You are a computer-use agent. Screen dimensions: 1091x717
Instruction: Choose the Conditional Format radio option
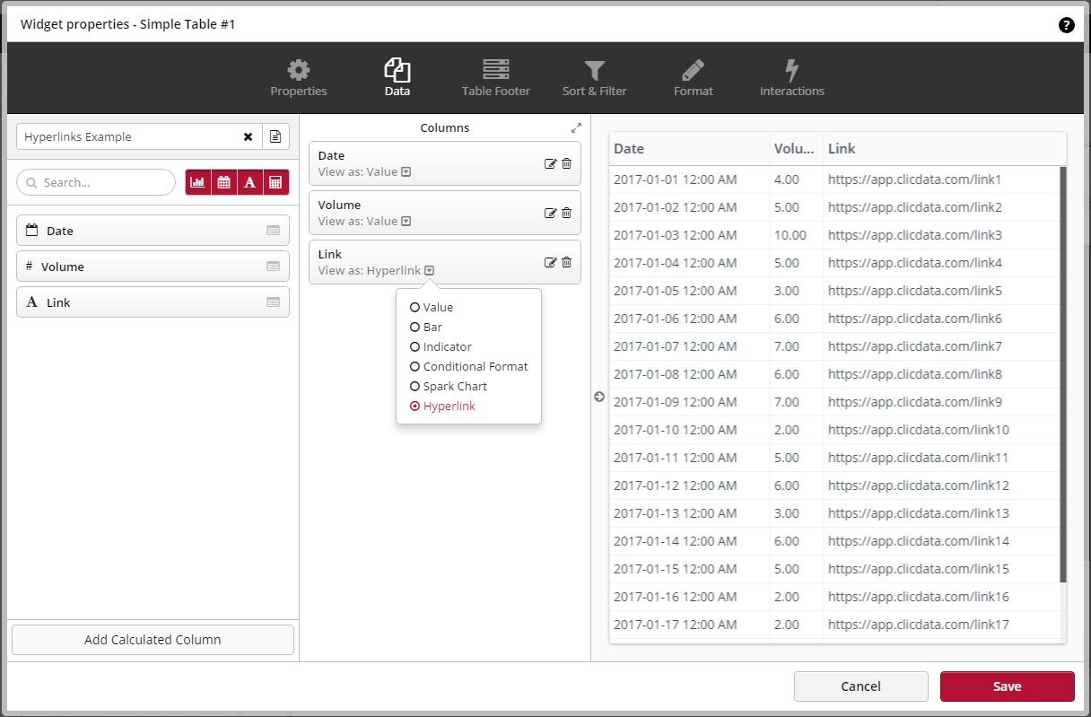coord(415,367)
